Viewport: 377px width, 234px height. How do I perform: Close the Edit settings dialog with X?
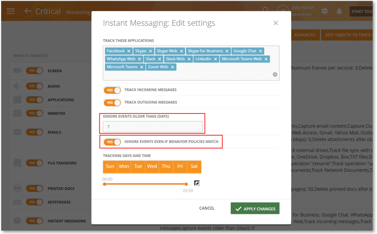click(x=275, y=23)
